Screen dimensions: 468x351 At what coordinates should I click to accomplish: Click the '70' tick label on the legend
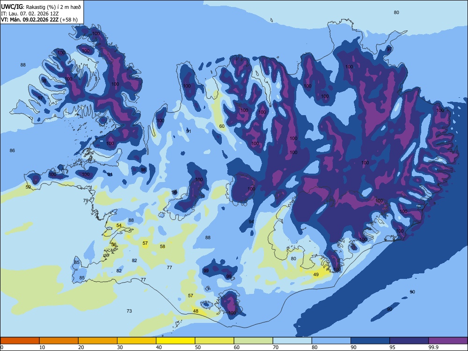pyautogui.click(x=276, y=347)
